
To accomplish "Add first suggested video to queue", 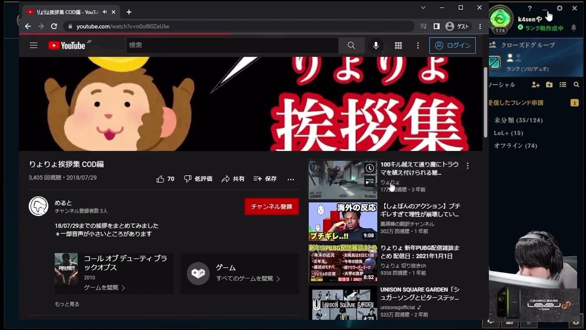I will point(370,182).
